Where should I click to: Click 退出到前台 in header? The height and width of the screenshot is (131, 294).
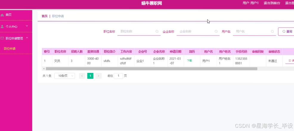(272, 3)
